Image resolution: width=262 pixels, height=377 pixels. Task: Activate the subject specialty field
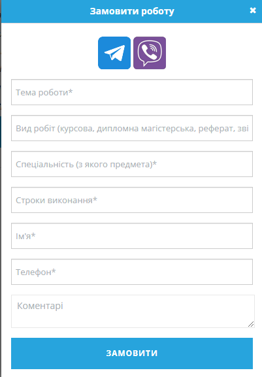click(x=132, y=164)
